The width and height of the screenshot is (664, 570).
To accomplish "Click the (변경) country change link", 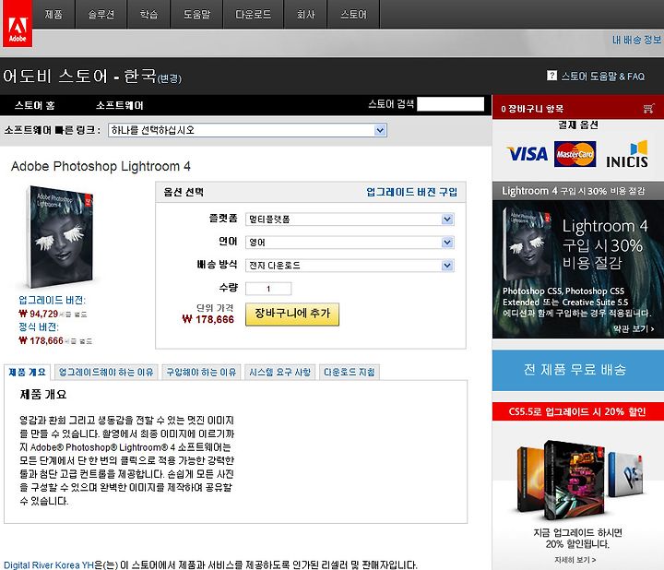I will point(170,78).
